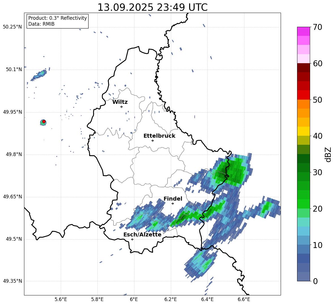Click the 49.95°N latitude tick label
Viewport: 335px width, 305px height.
tap(12, 112)
